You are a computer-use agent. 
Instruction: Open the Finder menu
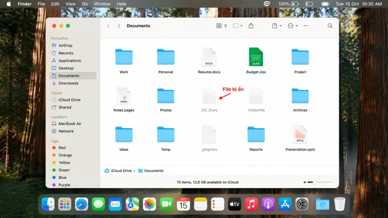coord(25,4)
